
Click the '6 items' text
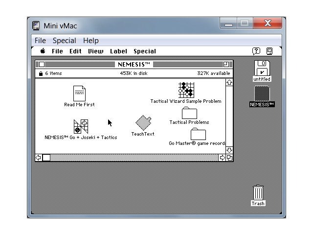[x=53, y=73]
